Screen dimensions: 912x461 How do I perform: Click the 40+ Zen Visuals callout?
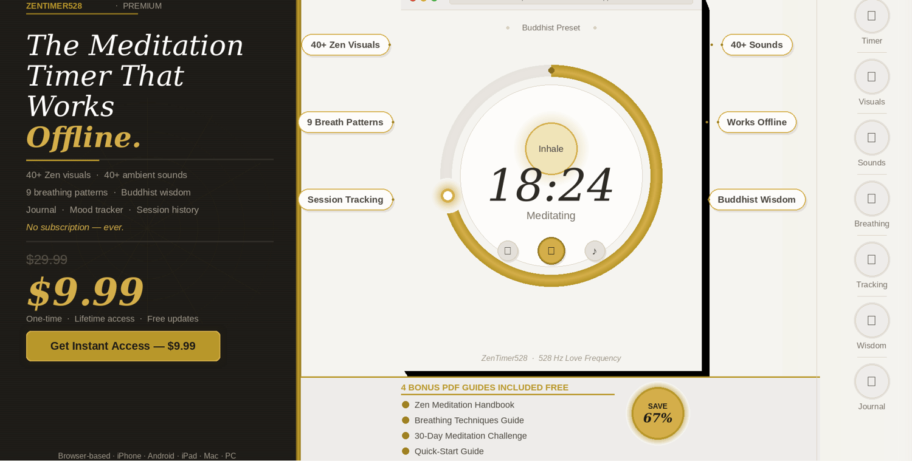coord(345,45)
